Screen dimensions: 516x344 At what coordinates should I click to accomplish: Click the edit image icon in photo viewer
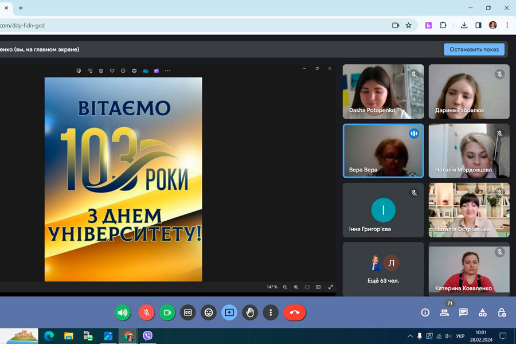[79, 71]
